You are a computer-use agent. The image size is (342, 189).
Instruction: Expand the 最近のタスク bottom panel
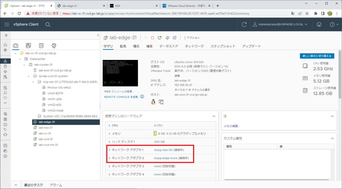coord(16,185)
